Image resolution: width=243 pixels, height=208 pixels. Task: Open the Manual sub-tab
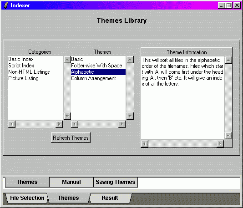(x=71, y=182)
